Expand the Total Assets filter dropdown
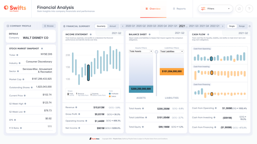The image size is (257, 144). click(x=141, y=51)
